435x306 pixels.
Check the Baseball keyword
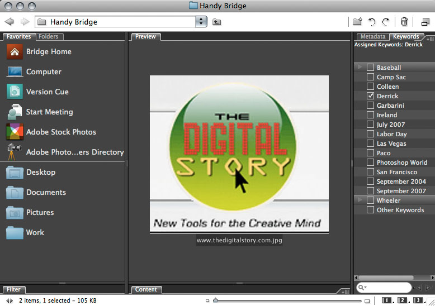tap(370, 68)
